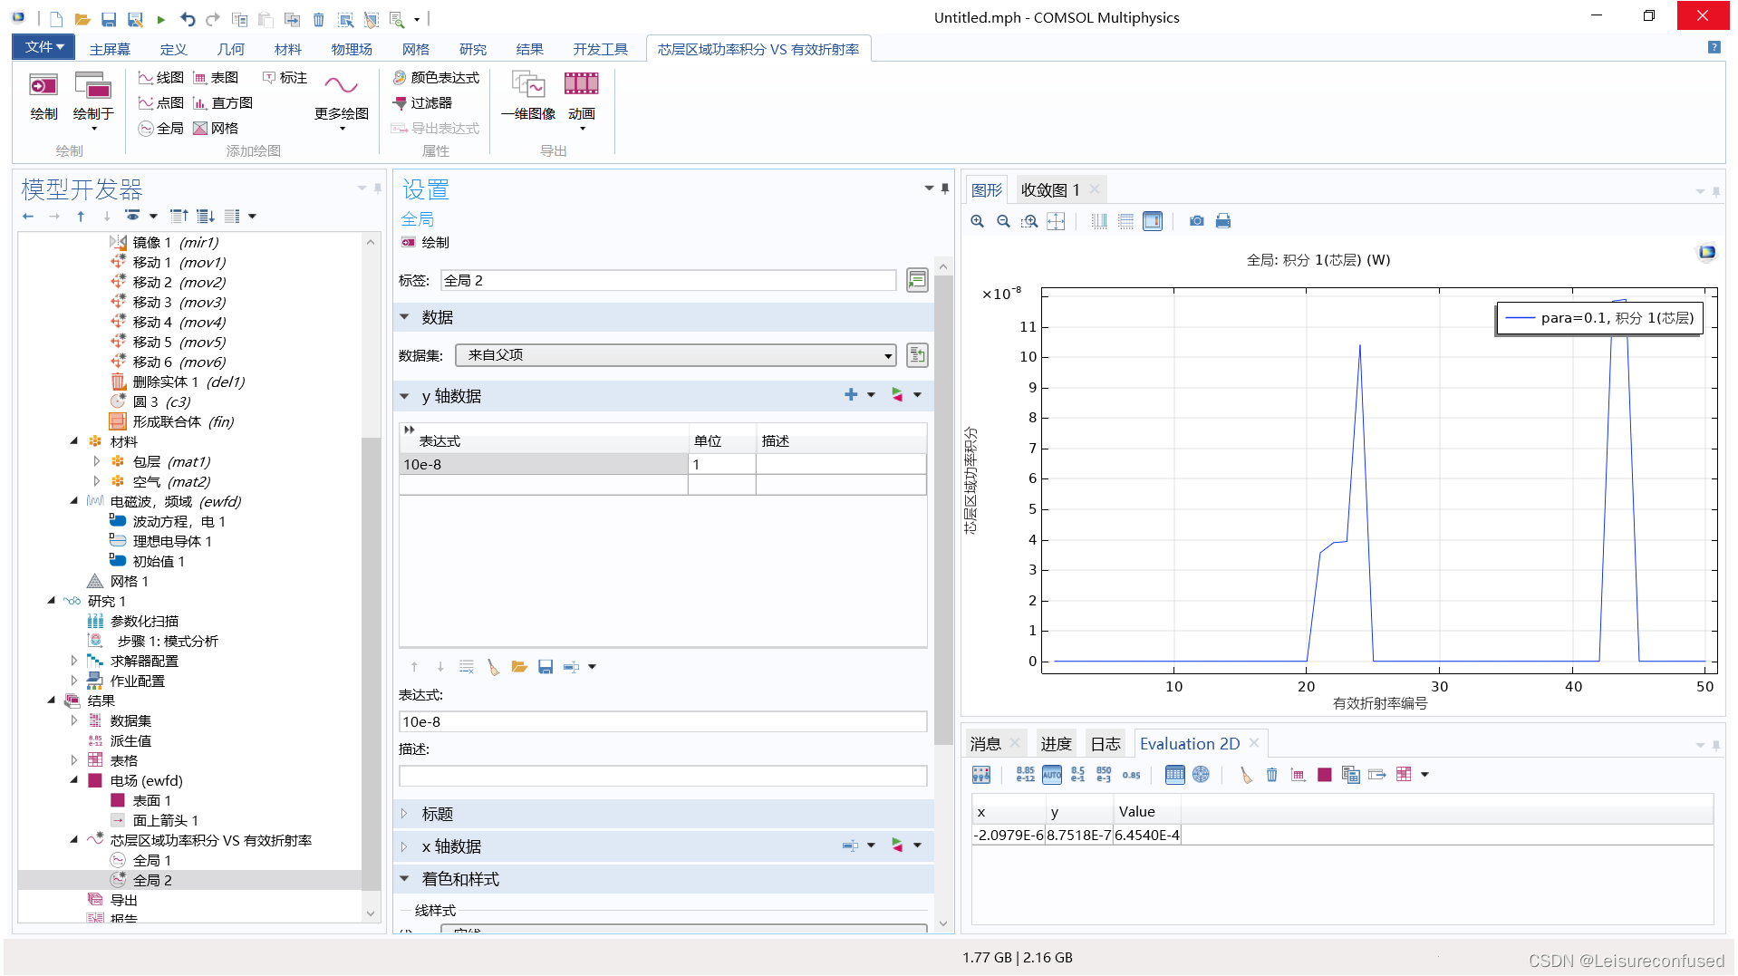Click the 绘制 (Plot) ribbon icon
1738x976 pixels.
43,97
